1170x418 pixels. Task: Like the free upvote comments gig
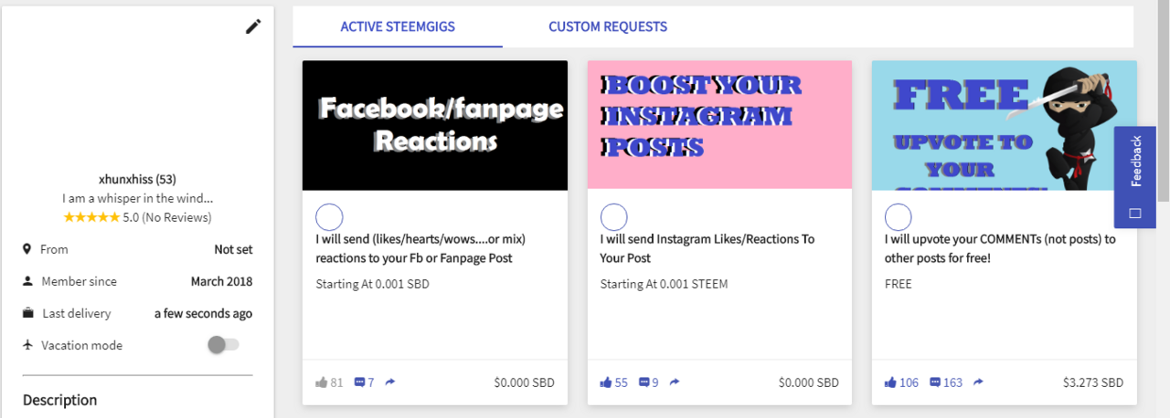891,382
